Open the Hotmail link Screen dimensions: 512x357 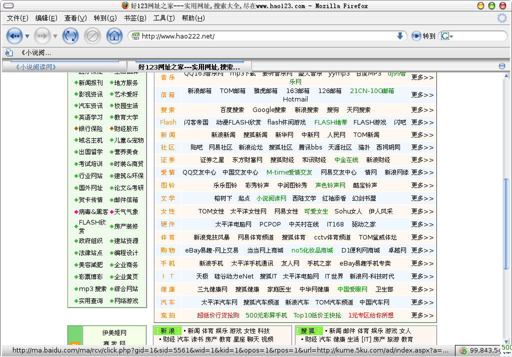click(x=295, y=99)
